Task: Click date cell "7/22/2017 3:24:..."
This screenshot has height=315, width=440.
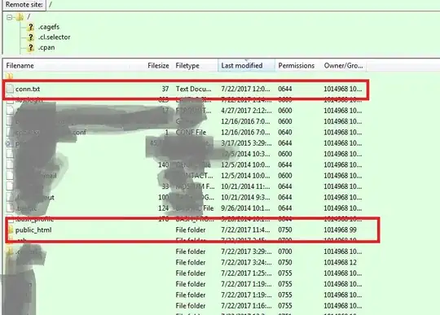Action: 246,263
